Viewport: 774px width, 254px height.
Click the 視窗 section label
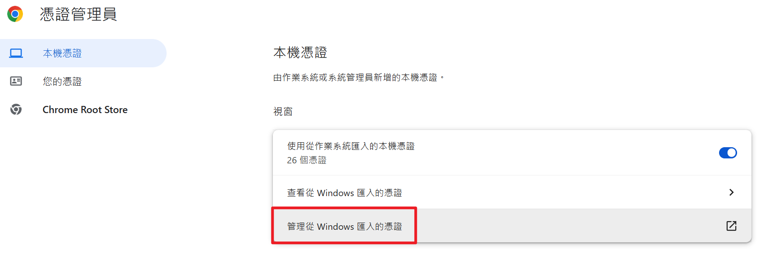tap(283, 111)
